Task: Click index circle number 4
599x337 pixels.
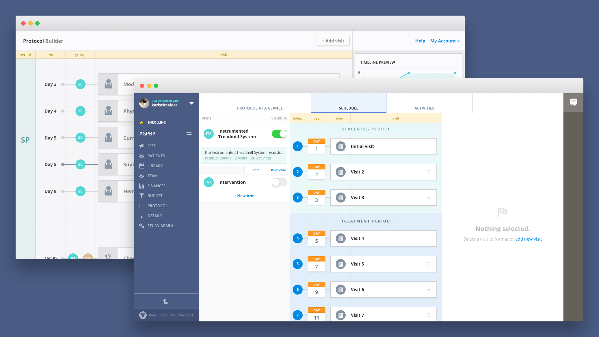Action: tap(298, 238)
